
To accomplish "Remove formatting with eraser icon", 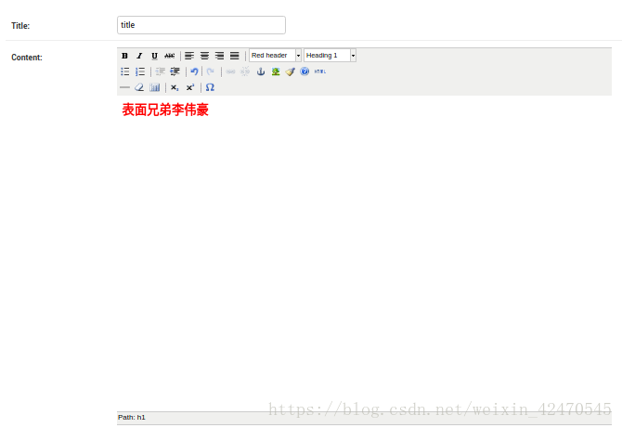I will [x=139, y=87].
